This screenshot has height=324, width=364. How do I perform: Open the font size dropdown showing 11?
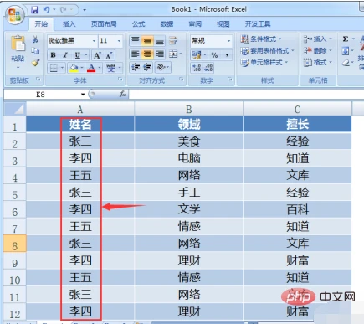[x=119, y=41]
